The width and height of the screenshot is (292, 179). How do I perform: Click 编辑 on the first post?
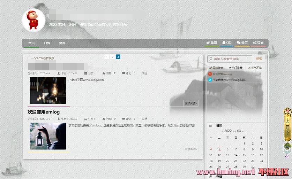(x=144, y=73)
